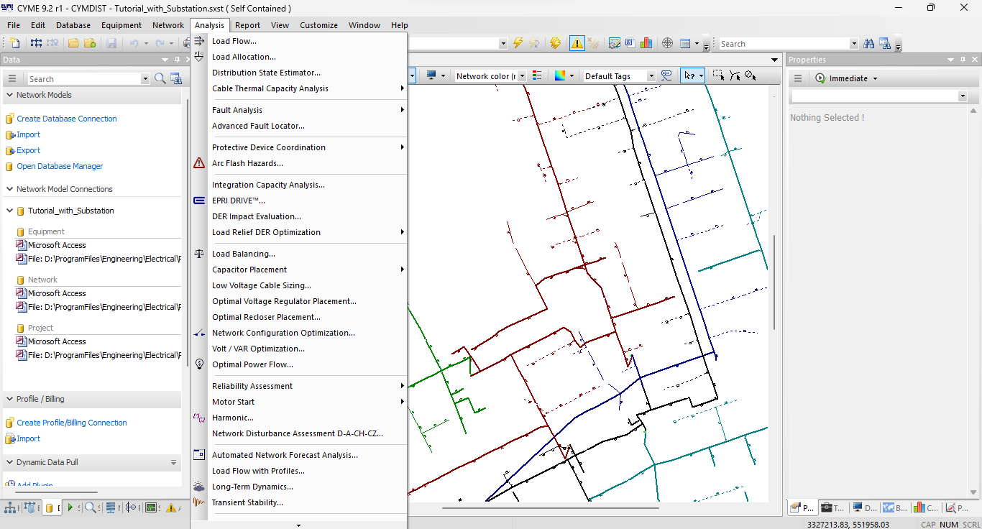This screenshot has height=529, width=982.
Task: Collapse the Tutorial_with_Substation tree node
Action: [x=10, y=211]
